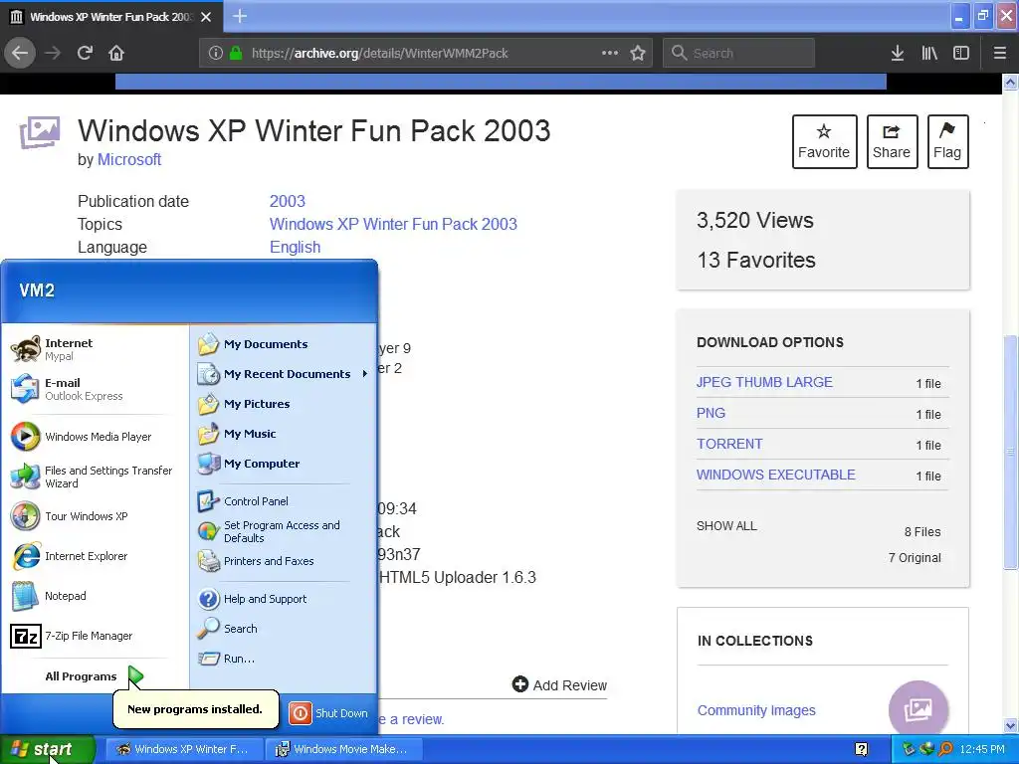Download the WINDOWS EXECUTABLE file
The width and height of the screenshot is (1019, 764).
775,475
